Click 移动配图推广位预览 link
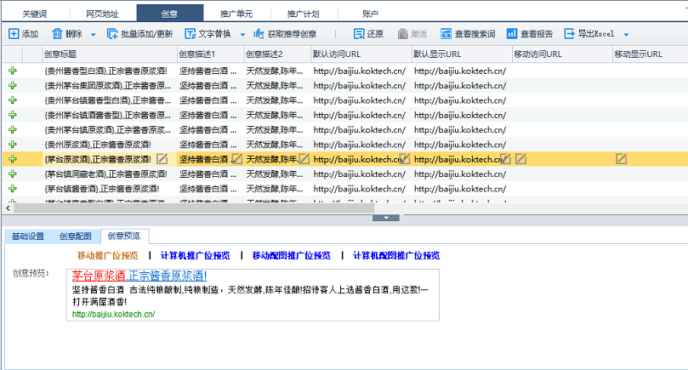The height and width of the screenshot is (370, 688). (291, 255)
